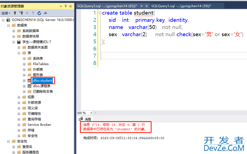Collapse the create table code block
Screen dimensions: 247x154
100,13
